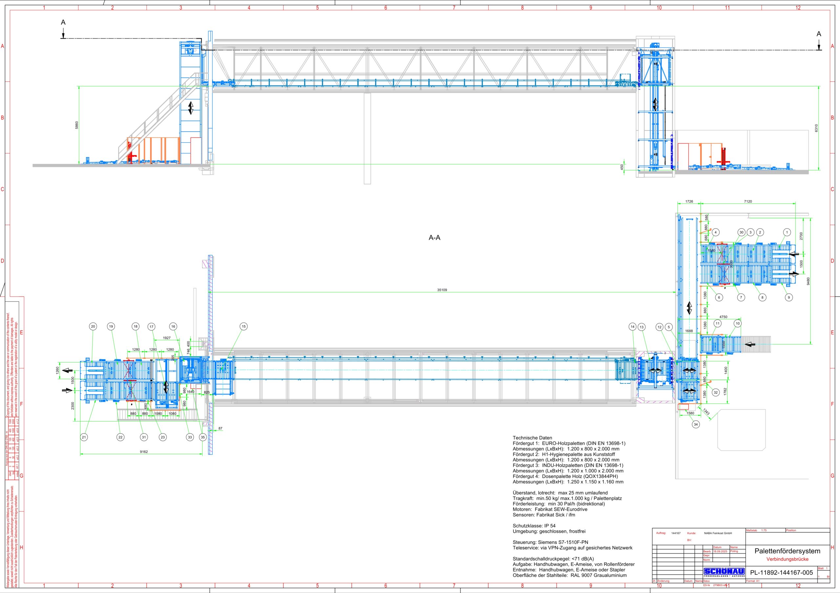Viewport: 840px width, 593px height.
Task: Click the Palettenfördersystem title text
Action: pyautogui.click(x=787, y=551)
